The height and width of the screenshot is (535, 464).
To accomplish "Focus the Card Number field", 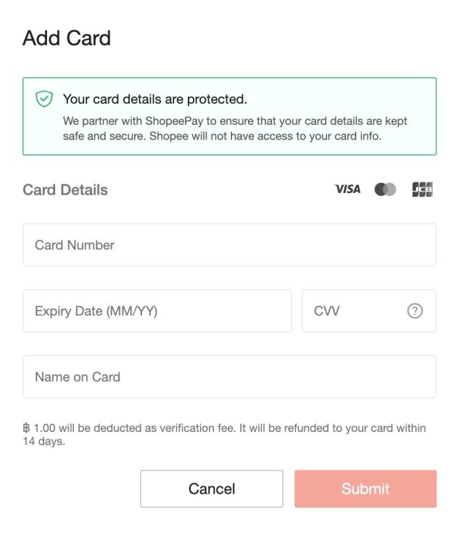I will (229, 245).
